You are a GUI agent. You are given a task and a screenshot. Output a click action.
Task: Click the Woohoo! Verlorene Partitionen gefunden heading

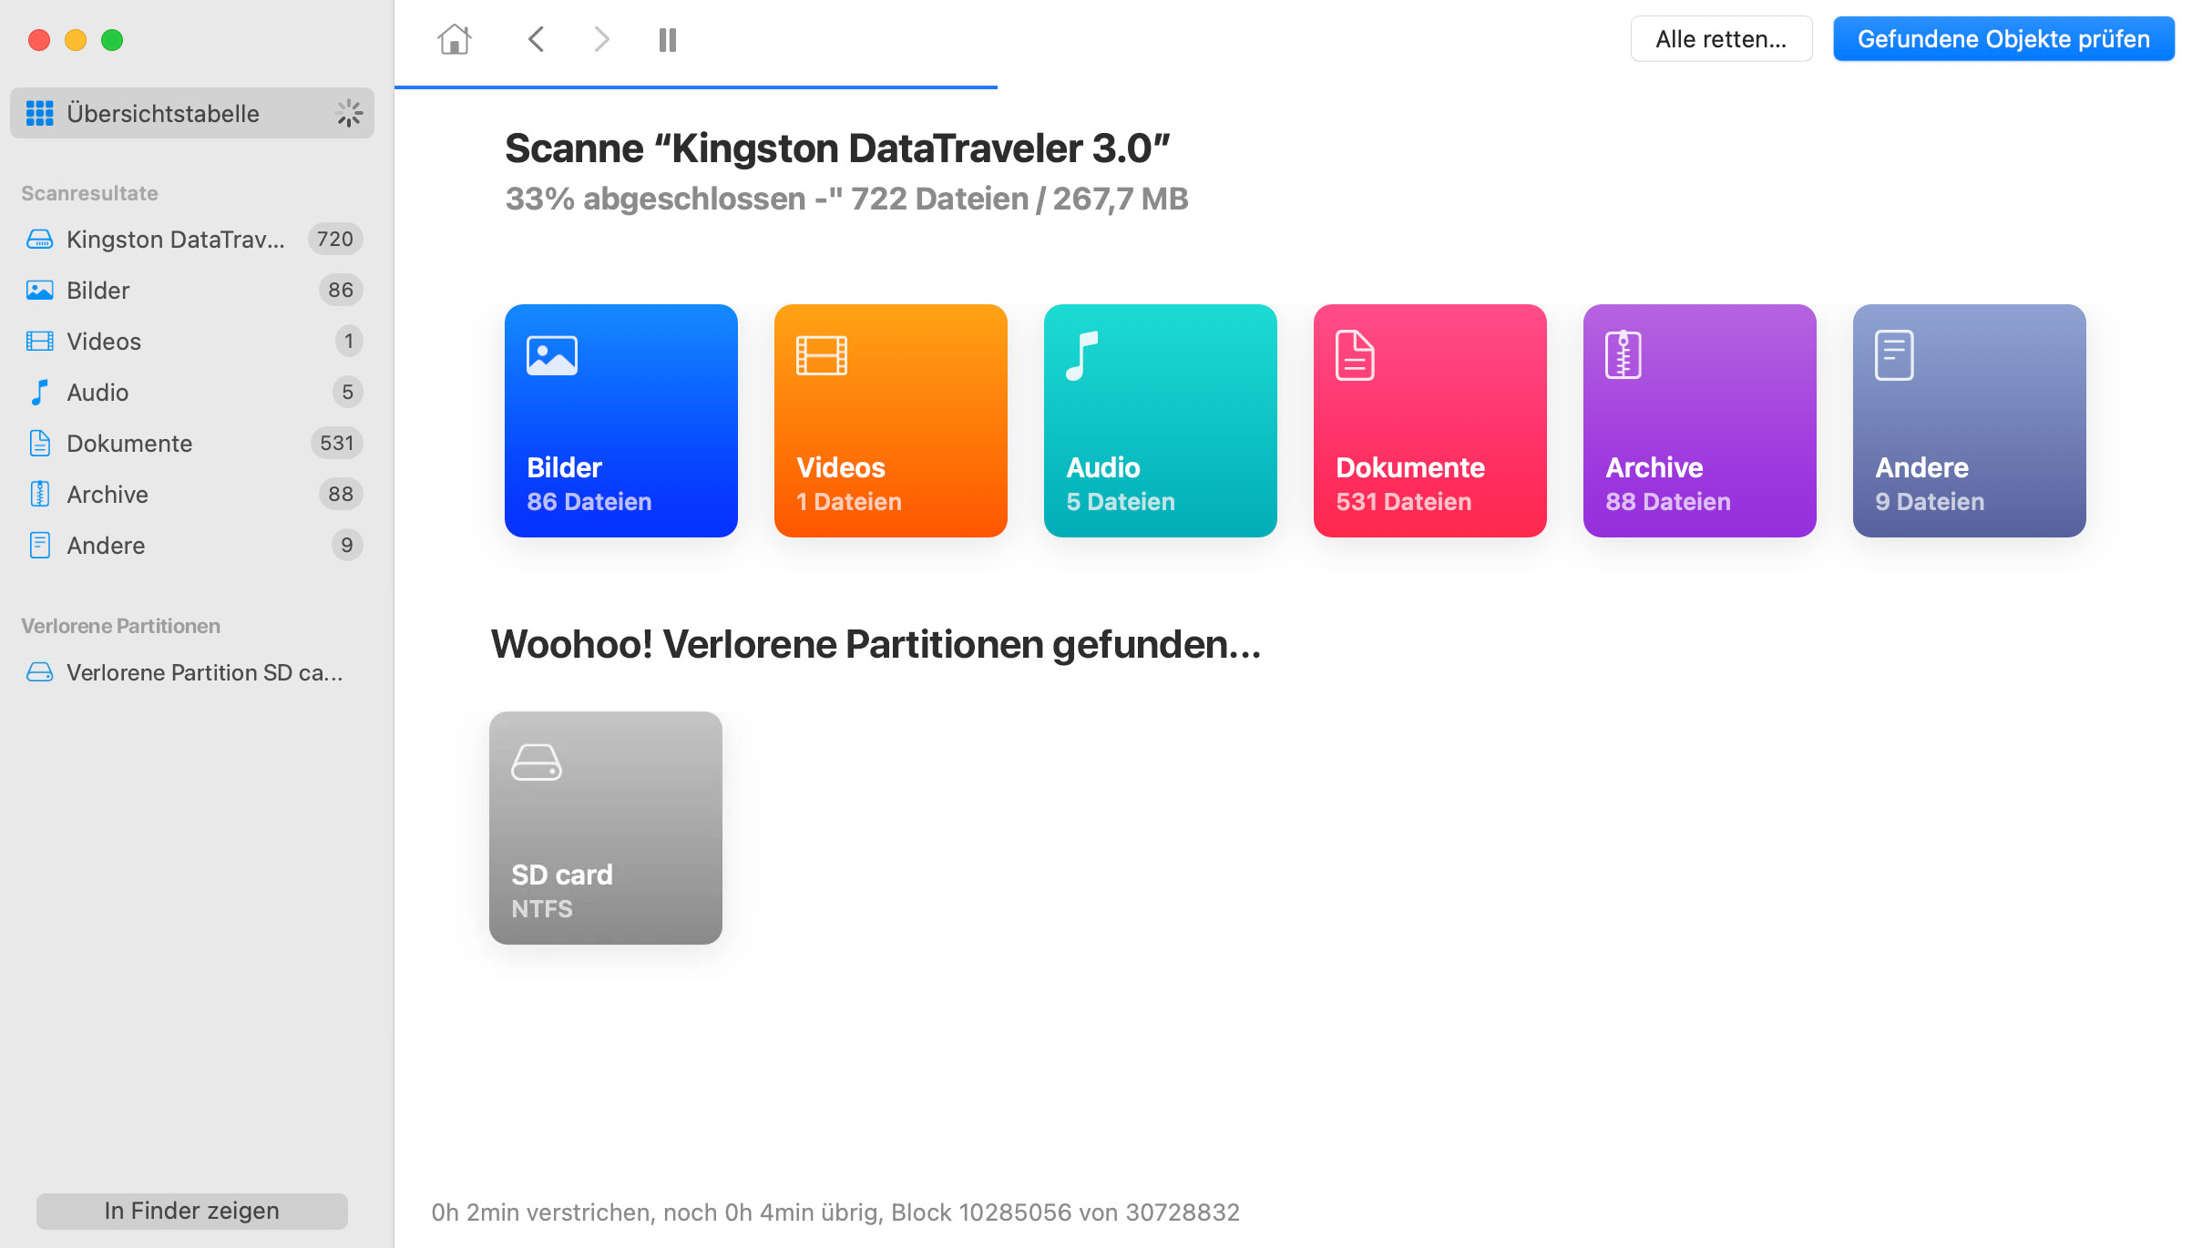(876, 644)
